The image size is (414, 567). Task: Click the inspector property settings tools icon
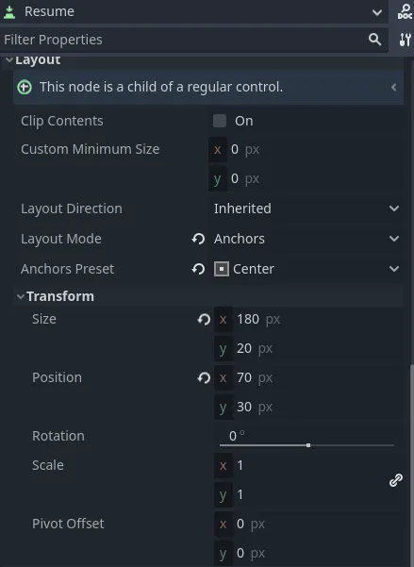pyautogui.click(x=405, y=40)
